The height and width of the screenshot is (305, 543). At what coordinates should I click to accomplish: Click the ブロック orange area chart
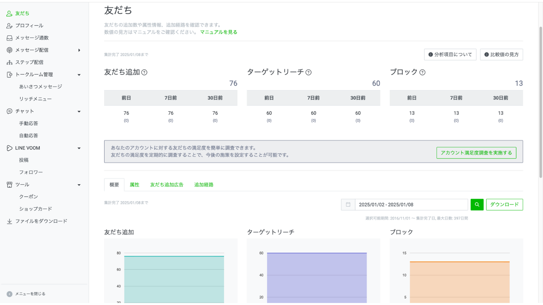coord(460,283)
